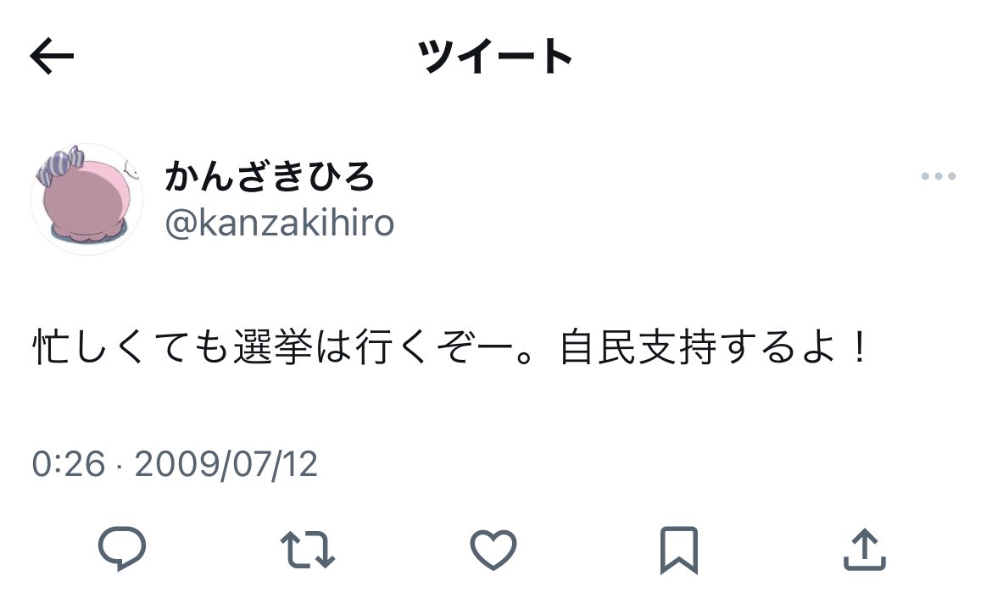The height and width of the screenshot is (609, 992).
Task: Click the ツイート header title
Action: [495, 56]
